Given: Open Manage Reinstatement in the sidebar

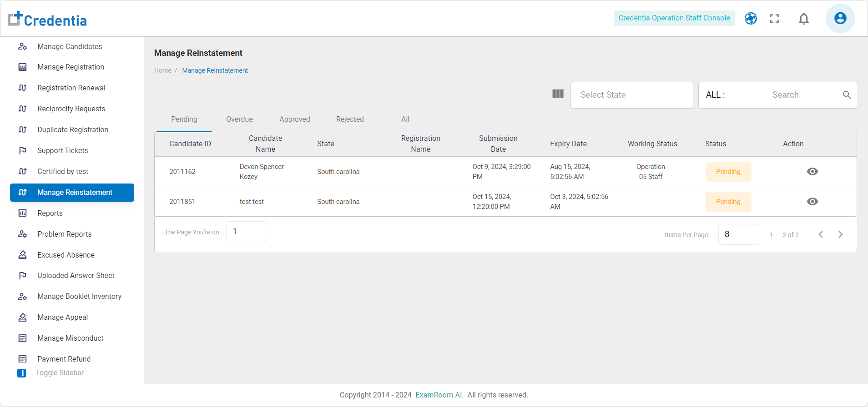Looking at the screenshot, I should (x=72, y=193).
